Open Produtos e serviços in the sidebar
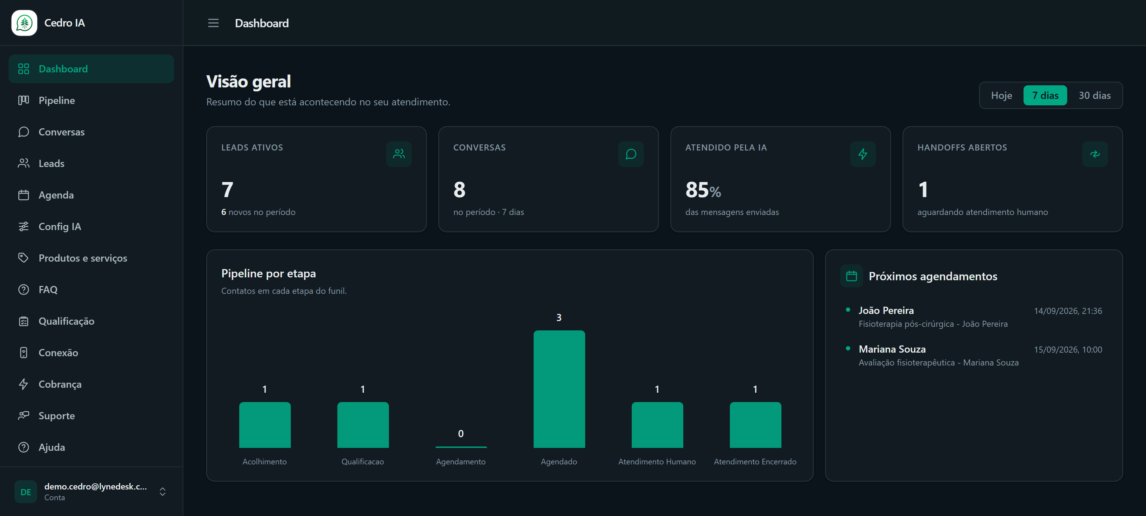1146x516 pixels. [x=91, y=258]
